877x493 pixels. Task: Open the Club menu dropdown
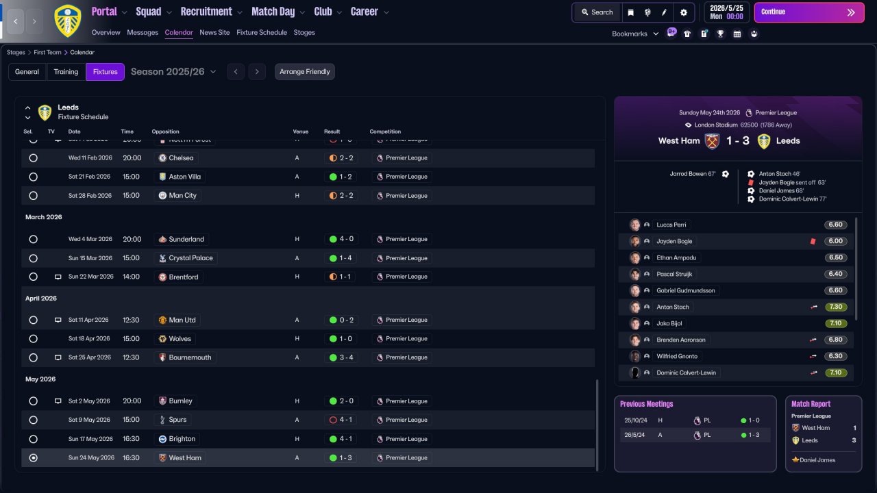pyautogui.click(x=328, y=12)
